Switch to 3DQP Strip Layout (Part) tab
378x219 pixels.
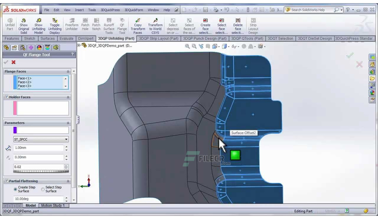click(x=159, y=38)
